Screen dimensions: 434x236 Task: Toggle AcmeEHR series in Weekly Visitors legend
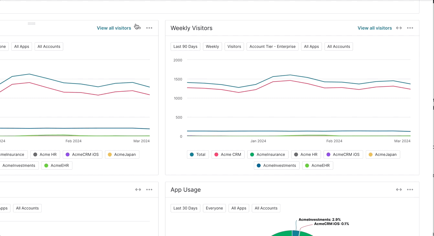318,166
